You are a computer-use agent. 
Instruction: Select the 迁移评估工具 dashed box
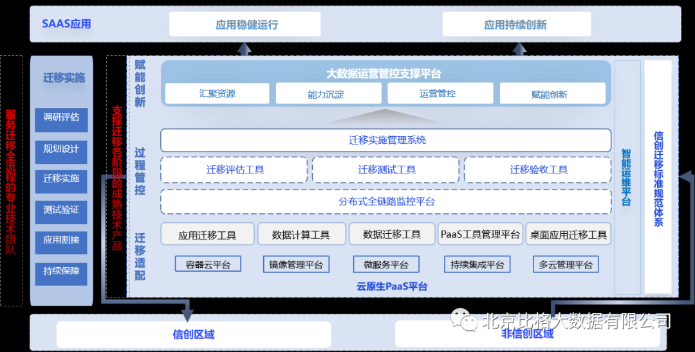(235, 170)
